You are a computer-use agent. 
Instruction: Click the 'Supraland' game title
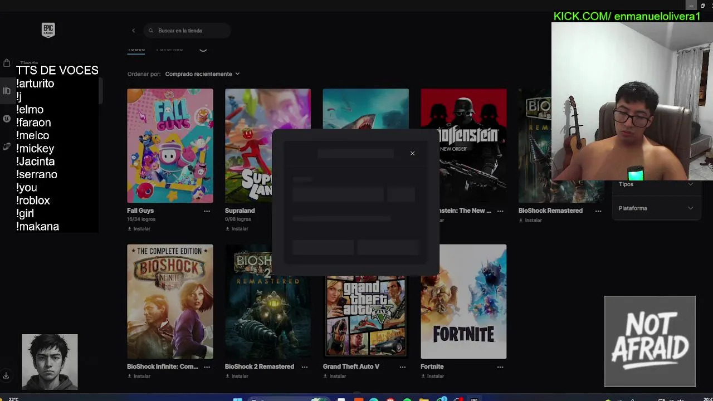point(240,211)
